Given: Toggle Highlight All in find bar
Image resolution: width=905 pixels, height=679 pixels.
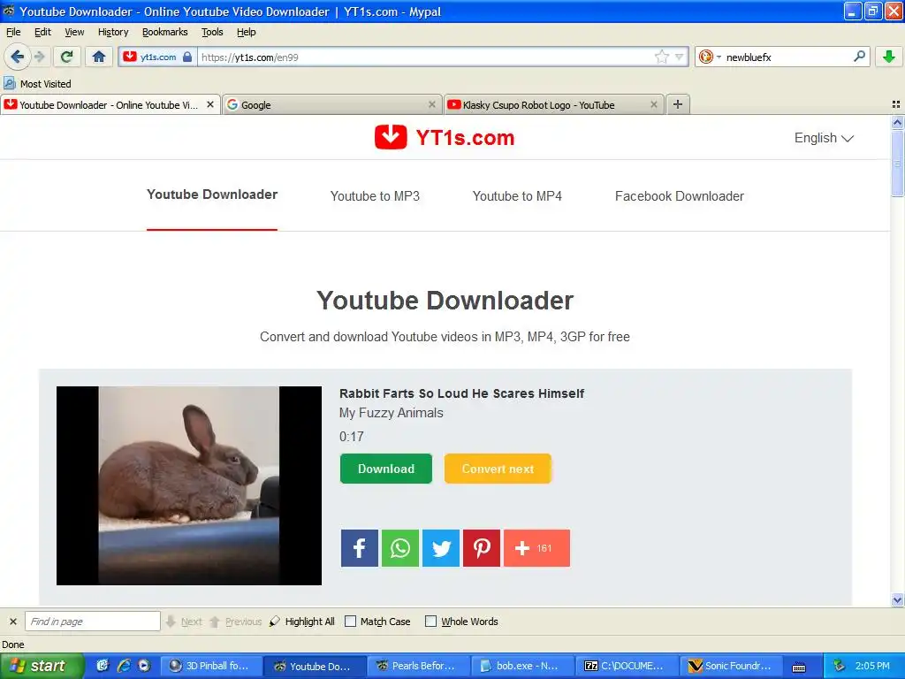Looking at the screenshot, I should (302, 622).
